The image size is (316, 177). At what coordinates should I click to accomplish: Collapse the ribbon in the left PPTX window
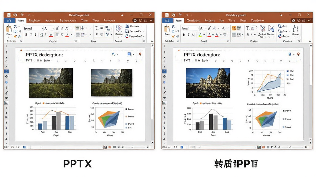[152, 41]
